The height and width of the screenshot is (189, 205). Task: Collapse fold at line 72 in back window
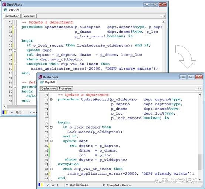(x=15, y=27)
